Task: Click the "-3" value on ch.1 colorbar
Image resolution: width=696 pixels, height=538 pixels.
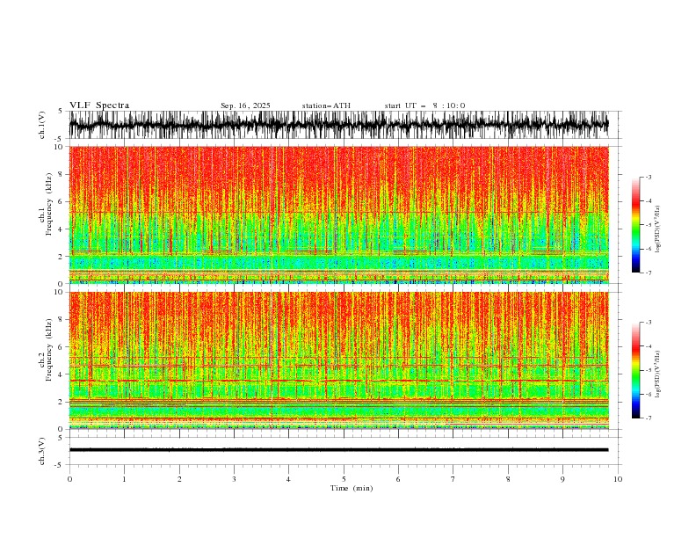Action: [648, 177]
